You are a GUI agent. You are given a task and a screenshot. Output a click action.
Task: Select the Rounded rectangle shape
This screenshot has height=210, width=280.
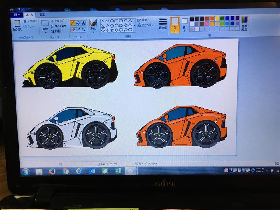[x=121, y=21]
